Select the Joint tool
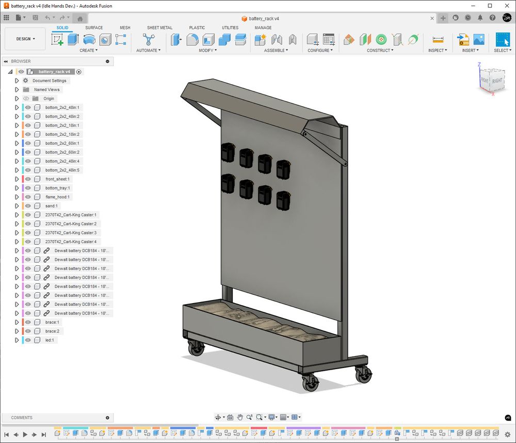This screenshot has width=516, height=443. pos(277,40)
